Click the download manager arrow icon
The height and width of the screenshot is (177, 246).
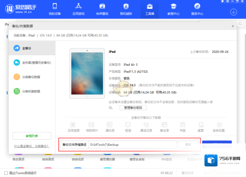coord(233,12)
